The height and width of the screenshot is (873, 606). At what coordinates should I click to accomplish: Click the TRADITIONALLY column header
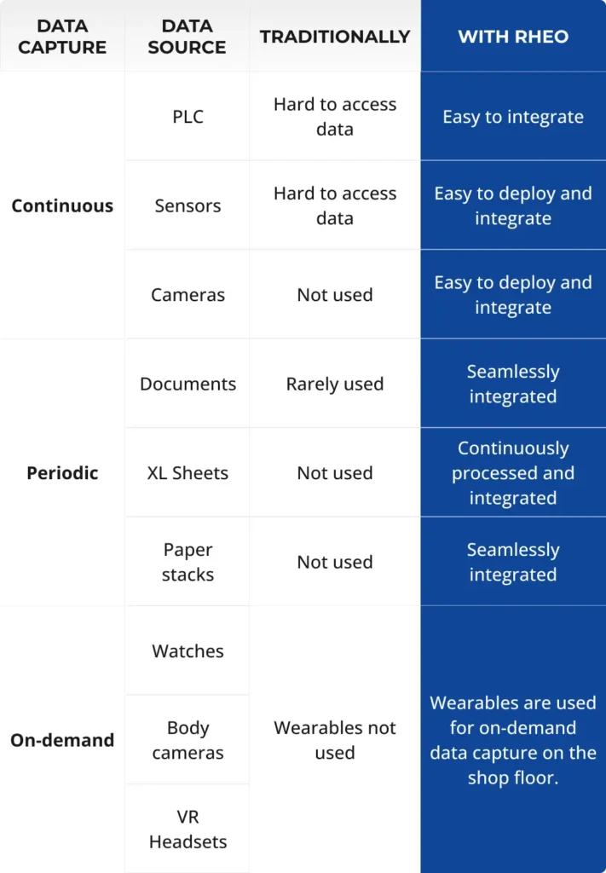335,37
